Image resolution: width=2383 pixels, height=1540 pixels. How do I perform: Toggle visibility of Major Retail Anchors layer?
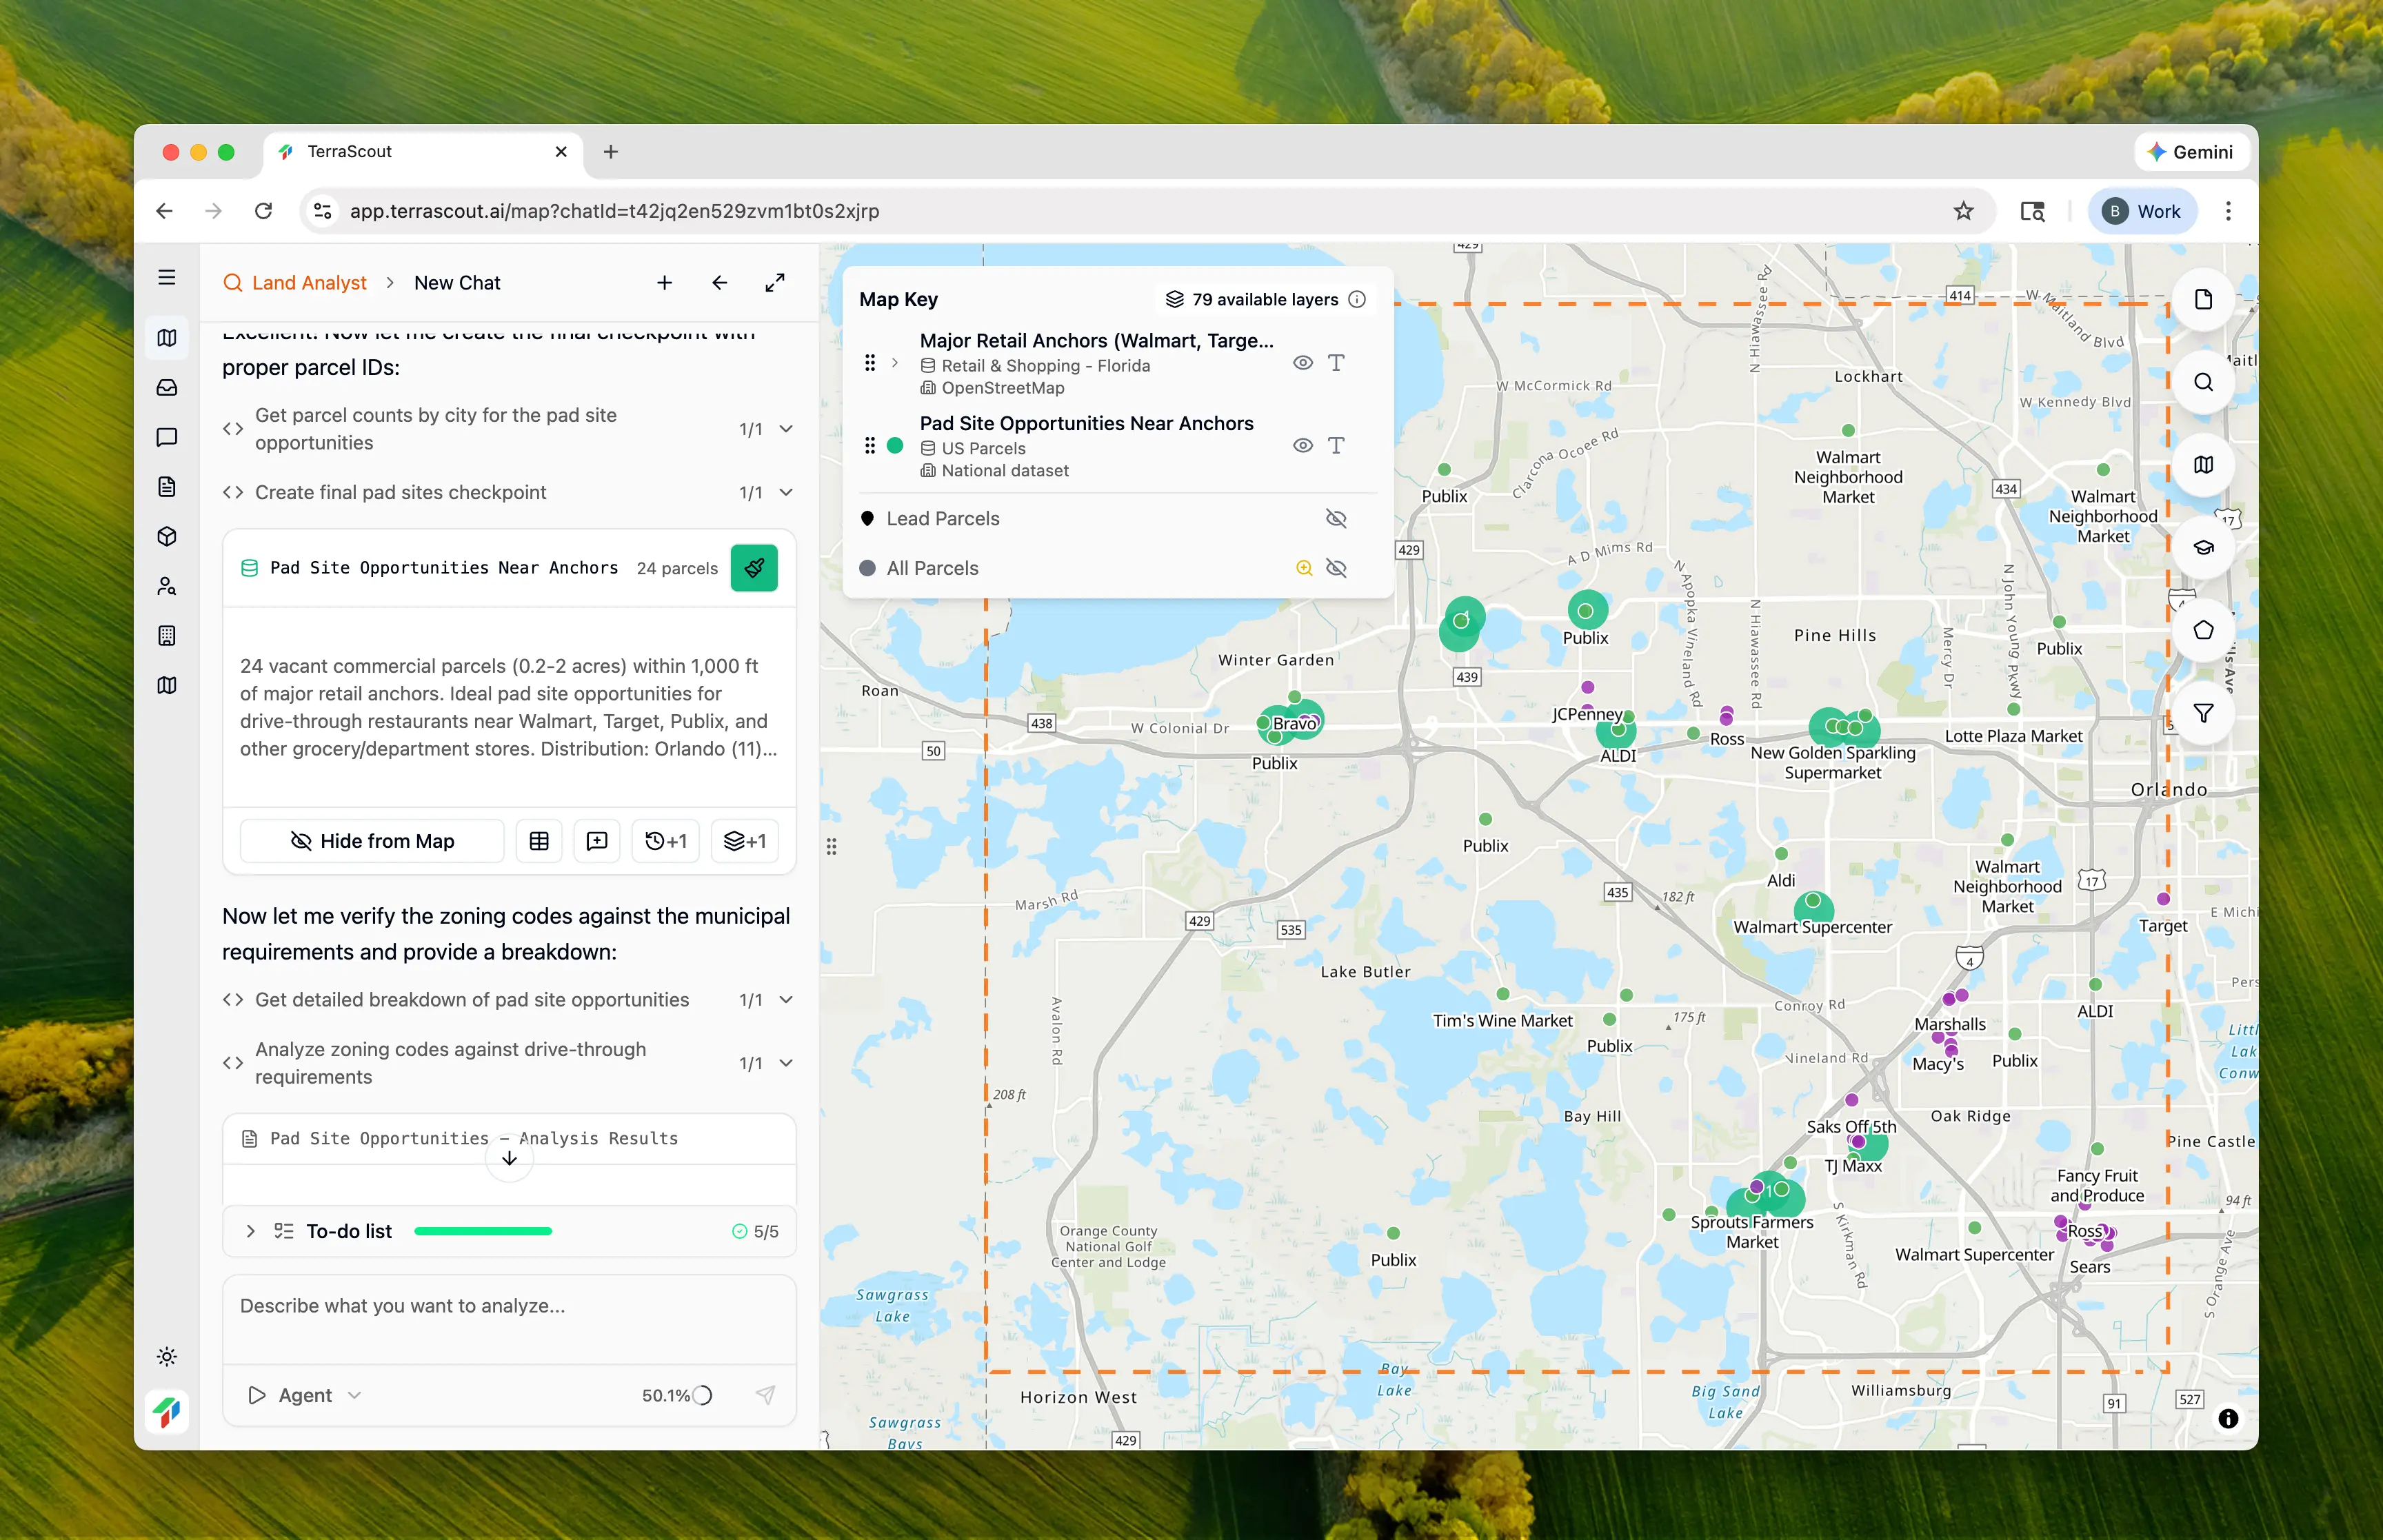1302,363
